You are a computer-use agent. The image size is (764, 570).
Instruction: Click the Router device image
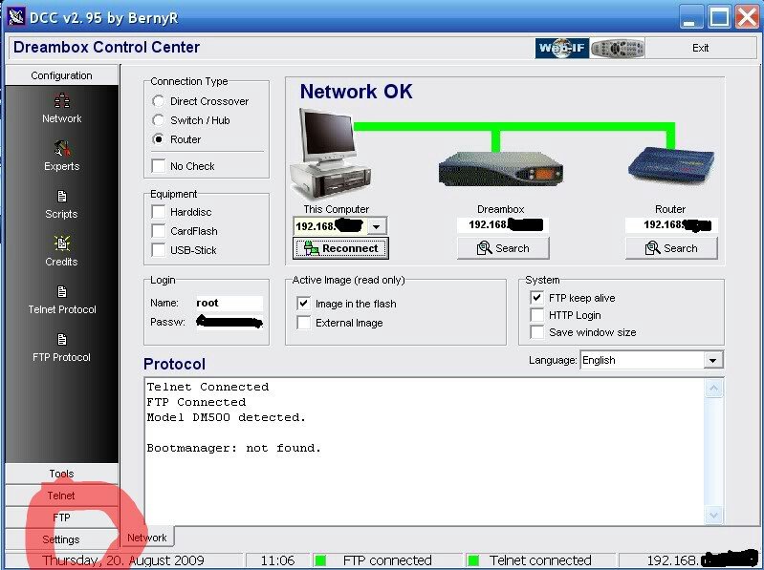[671, 165]
